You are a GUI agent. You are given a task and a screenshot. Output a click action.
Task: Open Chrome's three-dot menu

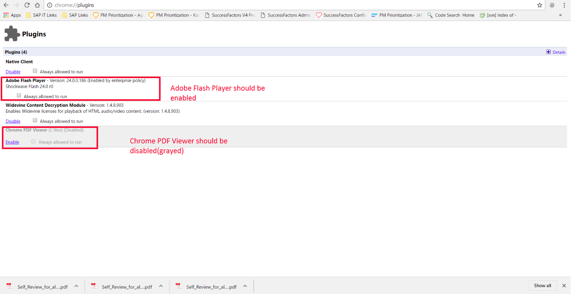click(564, 5)
